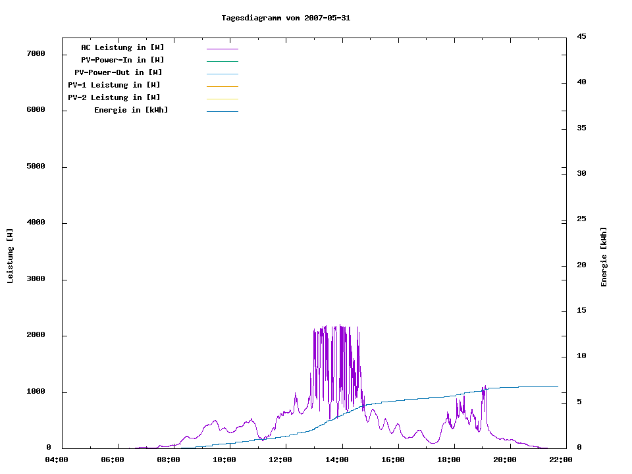This screenshot has width=632, height=474.
Task: Click the chart title Tagesdiagramm vom 2007-05-31
Action: point(286,18)
